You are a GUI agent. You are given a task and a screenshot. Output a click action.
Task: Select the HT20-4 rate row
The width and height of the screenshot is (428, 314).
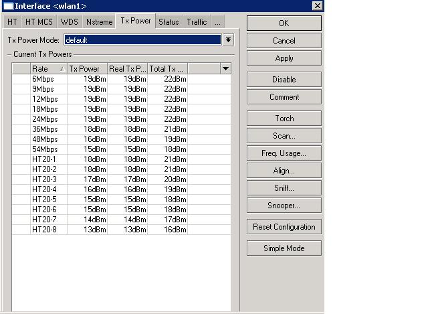(122, 189)
